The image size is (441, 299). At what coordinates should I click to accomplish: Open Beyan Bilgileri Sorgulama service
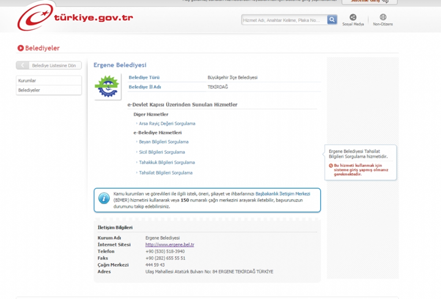(164, 142)
